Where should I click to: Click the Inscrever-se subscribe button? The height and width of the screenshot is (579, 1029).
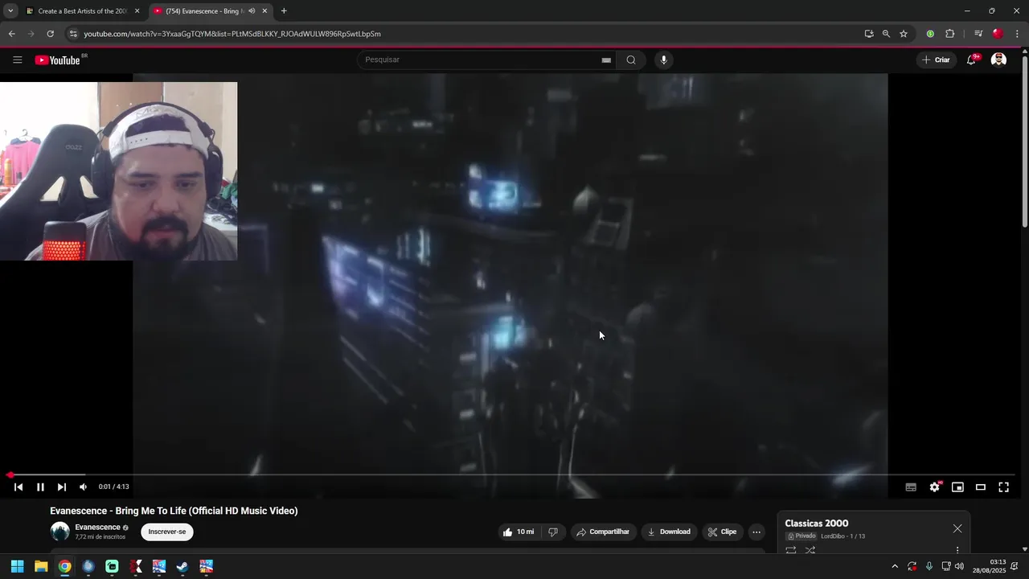click(x=167, y=532)
